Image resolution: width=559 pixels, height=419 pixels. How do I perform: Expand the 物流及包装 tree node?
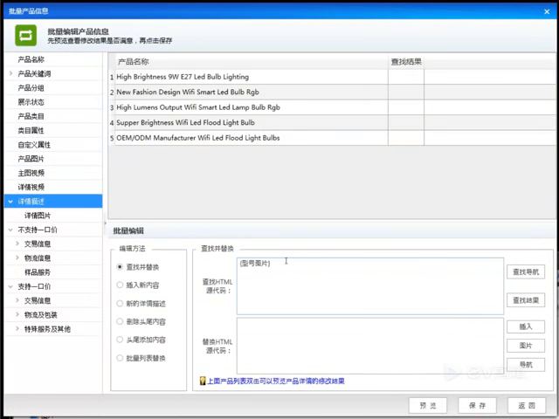17,314
